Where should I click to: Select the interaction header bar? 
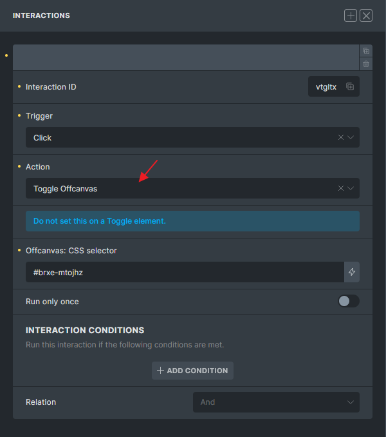pyautogui.click(x=185, y=57)
